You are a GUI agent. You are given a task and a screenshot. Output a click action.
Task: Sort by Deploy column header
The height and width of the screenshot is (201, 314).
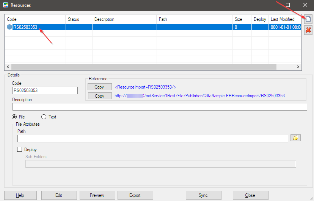260,19
